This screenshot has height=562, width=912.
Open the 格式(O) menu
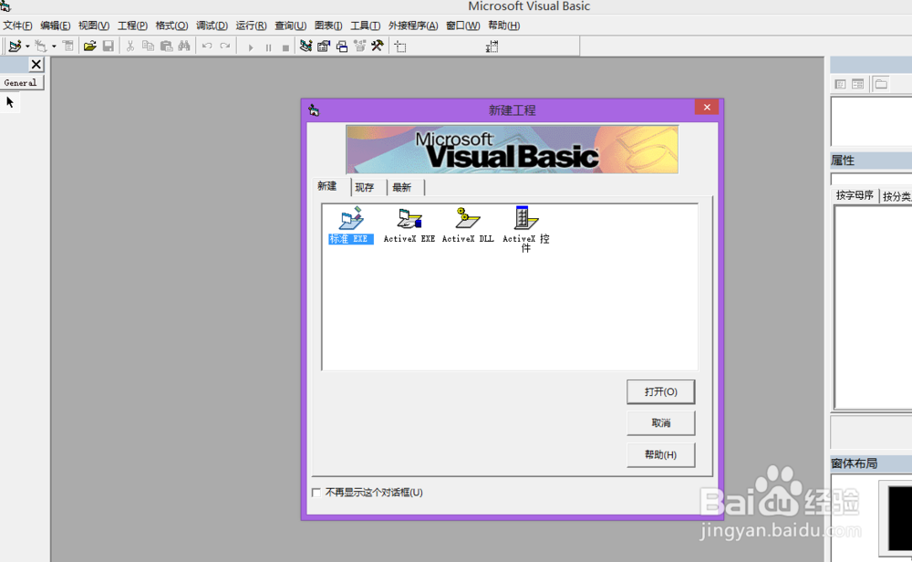[171, 26]
